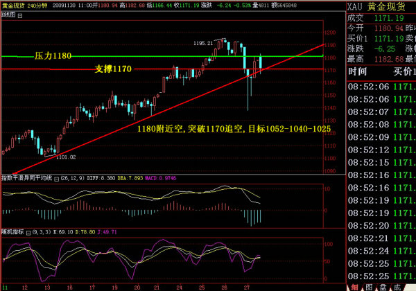
Task: Click the XAU 黄金现货 panel title
Action: (x=376, y=7)
